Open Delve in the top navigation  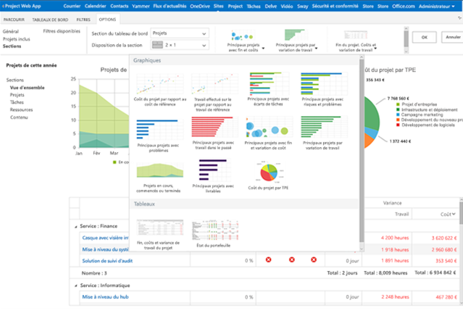click(271, 6)
